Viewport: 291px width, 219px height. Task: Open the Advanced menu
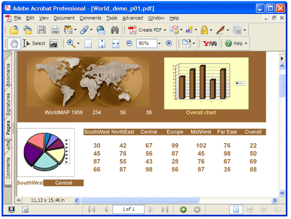click(132, 18)
